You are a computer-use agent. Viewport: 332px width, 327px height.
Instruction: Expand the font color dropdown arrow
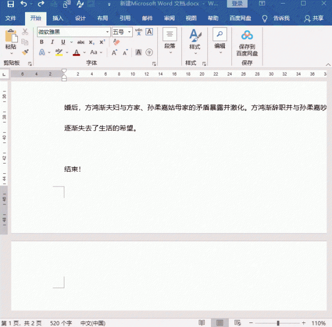[x=84, y=52]
